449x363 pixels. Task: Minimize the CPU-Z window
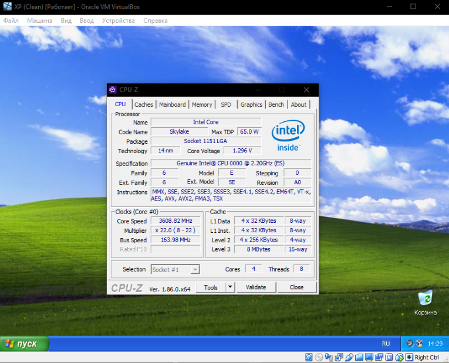[258, 90]
